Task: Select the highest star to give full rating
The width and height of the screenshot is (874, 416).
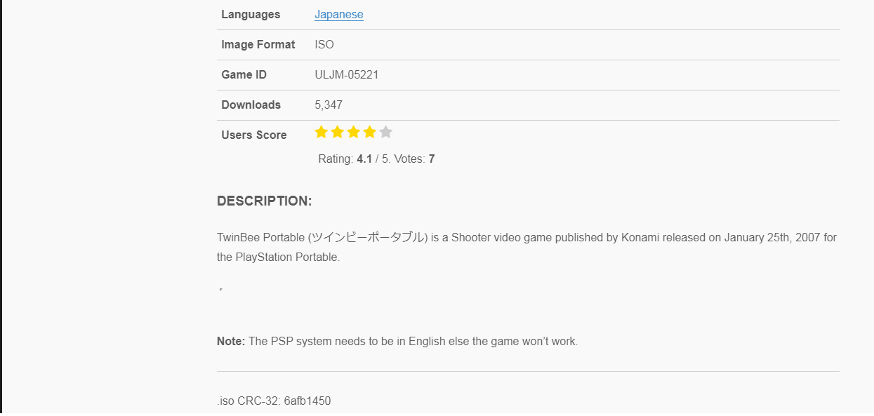Action: point(385,132)
